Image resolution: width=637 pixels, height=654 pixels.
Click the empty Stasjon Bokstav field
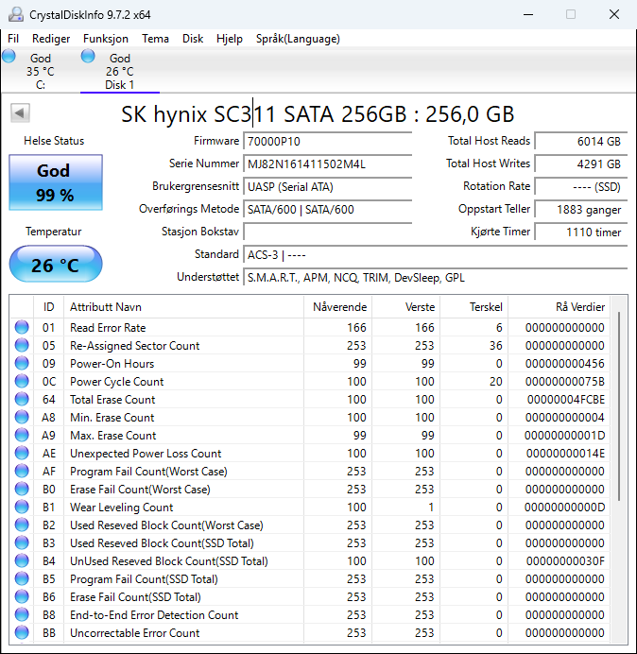click(x=327, y=232)
